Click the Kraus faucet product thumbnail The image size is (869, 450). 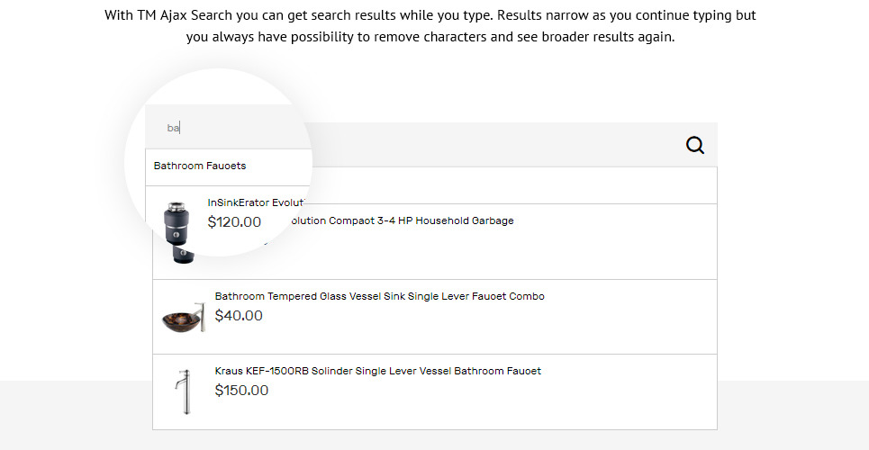pos(183,391)
